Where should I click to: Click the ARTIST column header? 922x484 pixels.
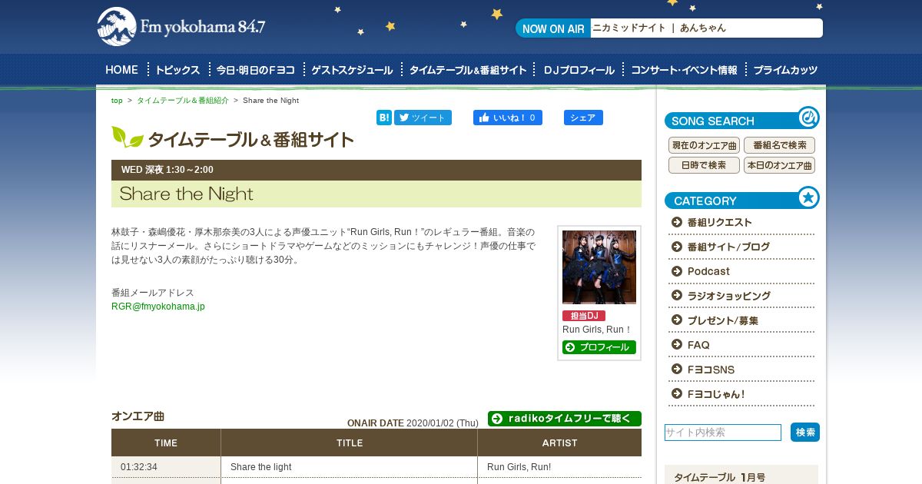click(559, 443)
